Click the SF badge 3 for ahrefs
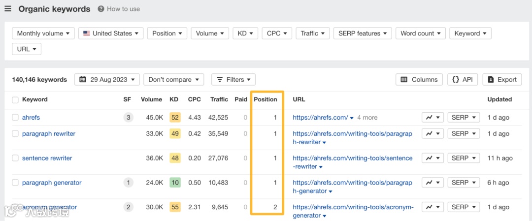Screen dimensions: 532x221 pyautogui.click(x=128, y=117)
